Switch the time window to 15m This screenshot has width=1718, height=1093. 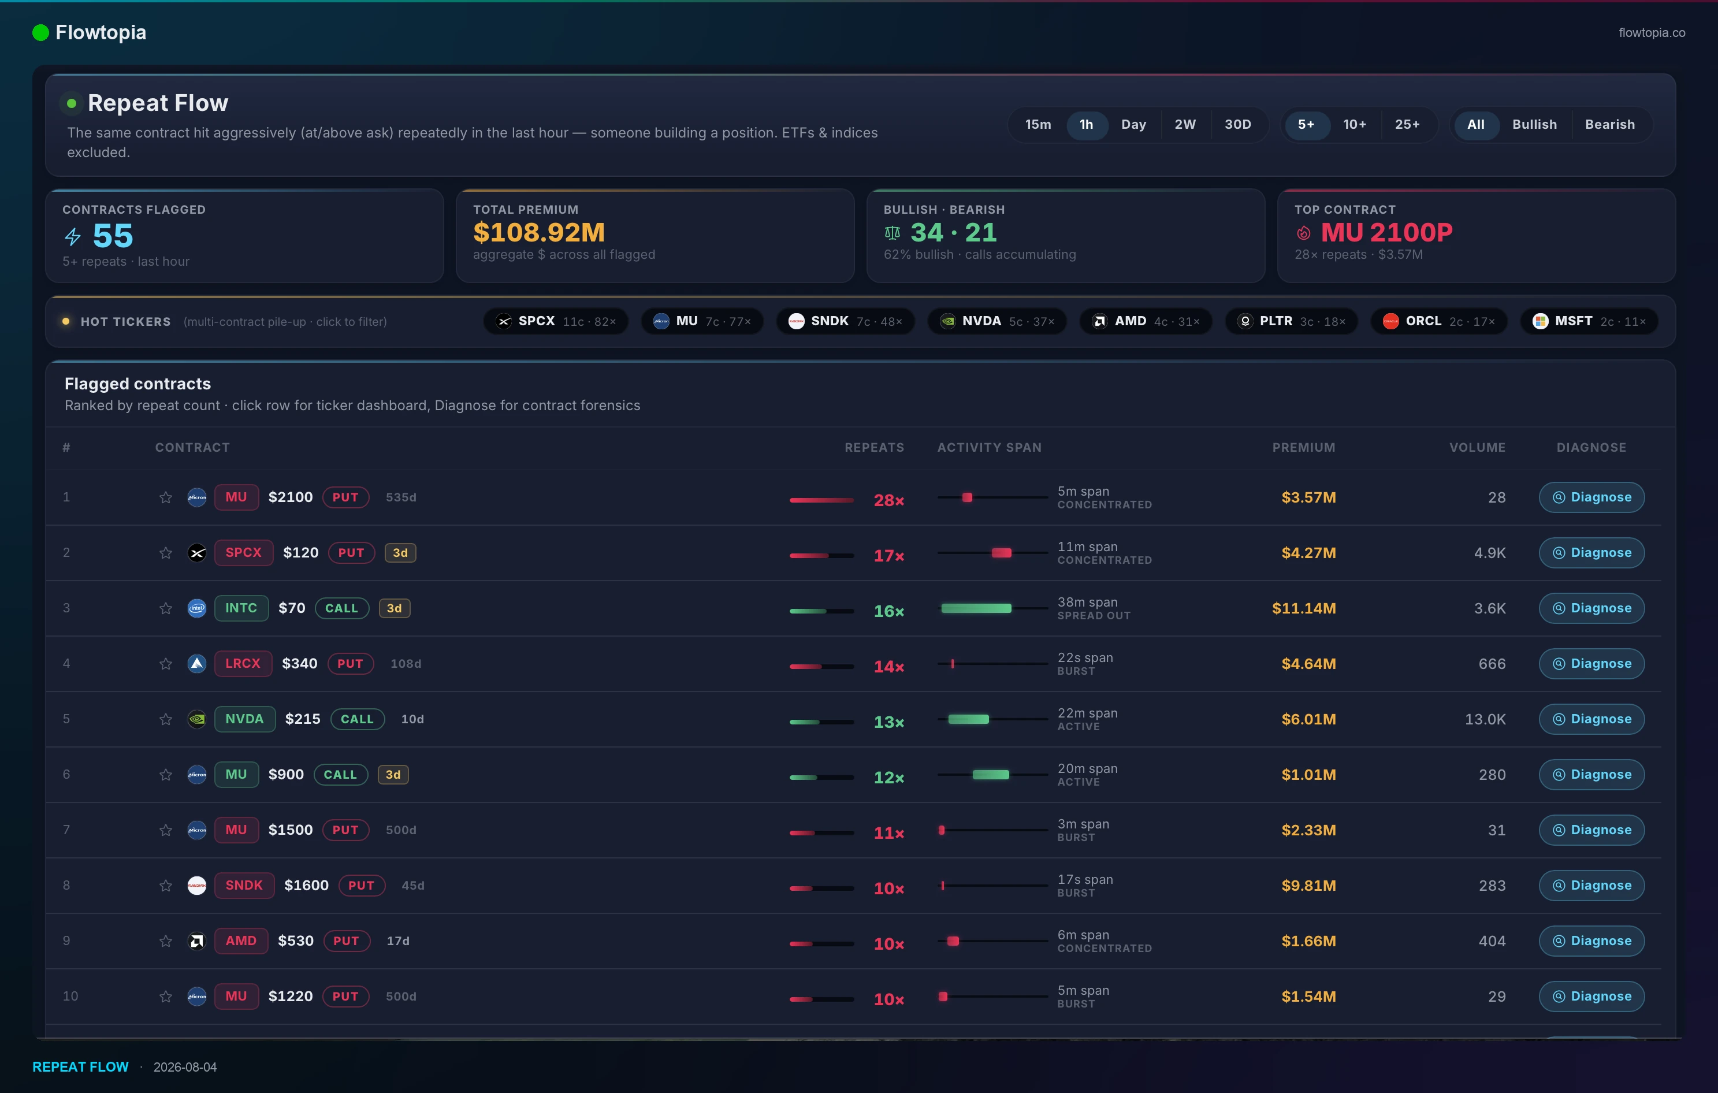click(1038, 125)
